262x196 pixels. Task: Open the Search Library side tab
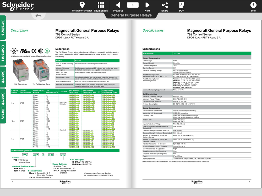click(x=3, y=106)
